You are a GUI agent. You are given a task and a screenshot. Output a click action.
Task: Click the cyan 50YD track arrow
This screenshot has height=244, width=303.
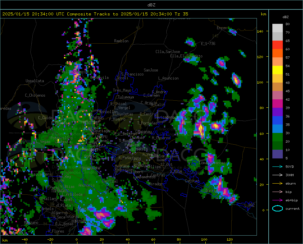pyautogui.click(x=277, y=166)
